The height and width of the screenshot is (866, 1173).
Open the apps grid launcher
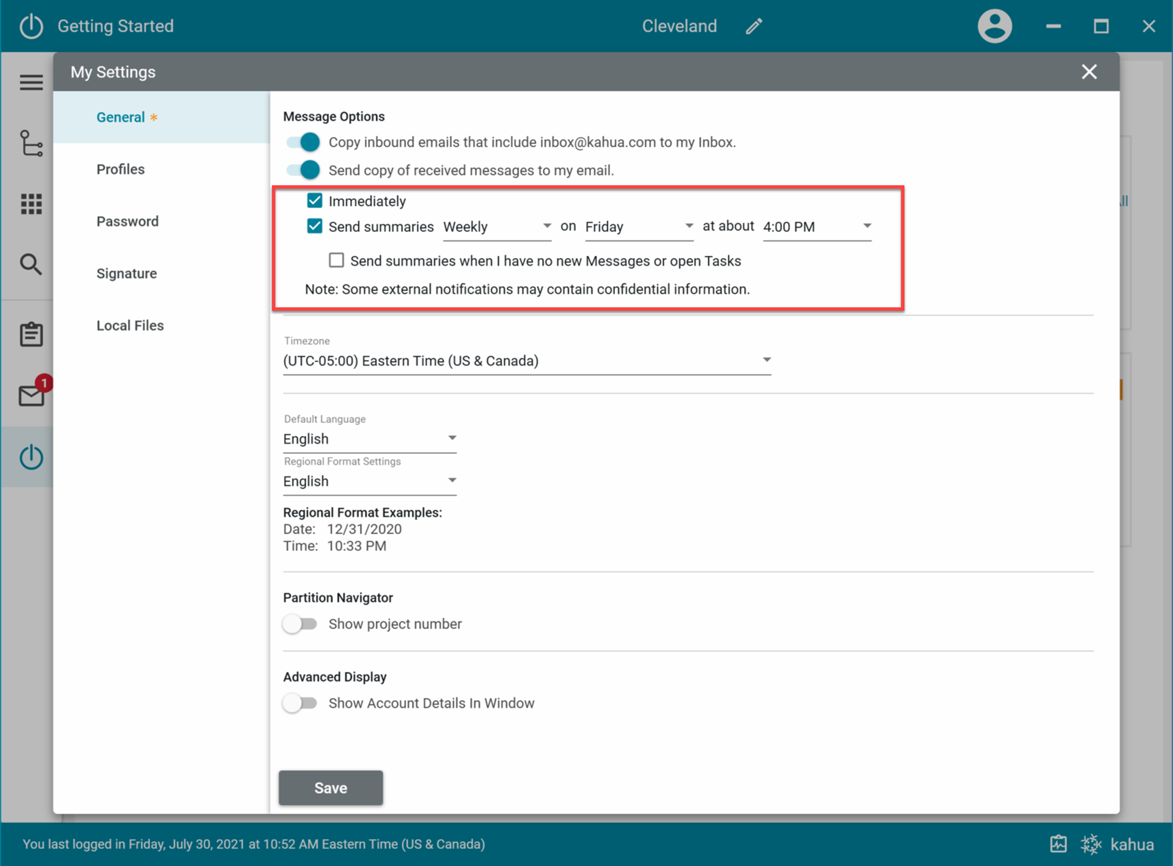(x=31, y=204)
